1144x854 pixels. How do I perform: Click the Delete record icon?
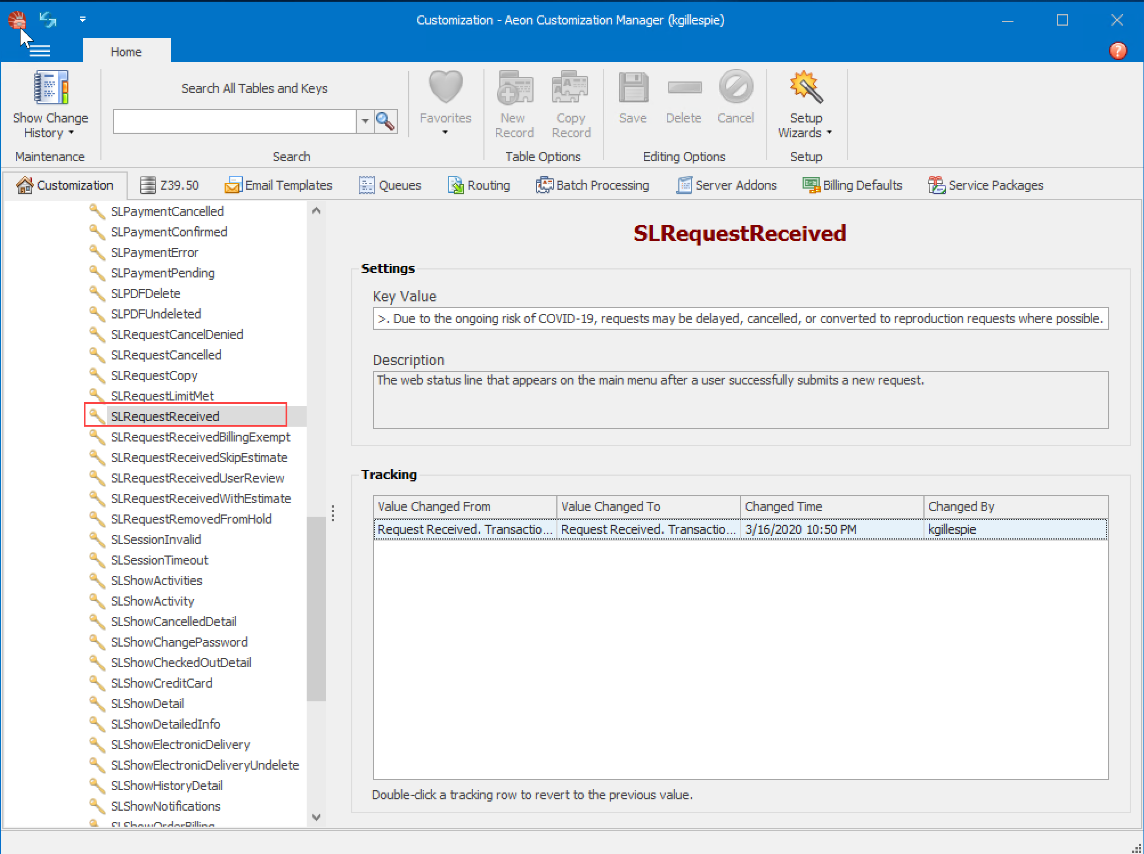tap(684, 88)
